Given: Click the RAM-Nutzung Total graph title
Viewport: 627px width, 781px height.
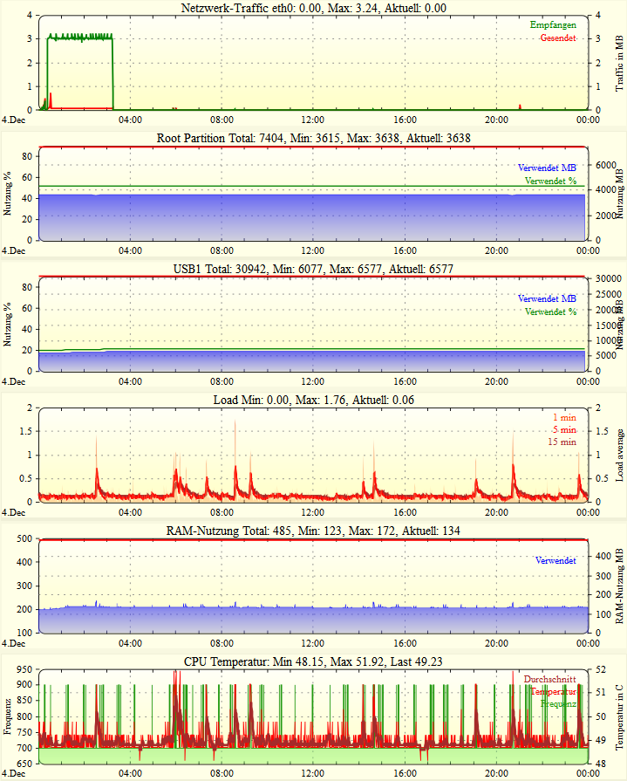Looking at the screenshot, I should pyautogui.click(x=313, y=531).
